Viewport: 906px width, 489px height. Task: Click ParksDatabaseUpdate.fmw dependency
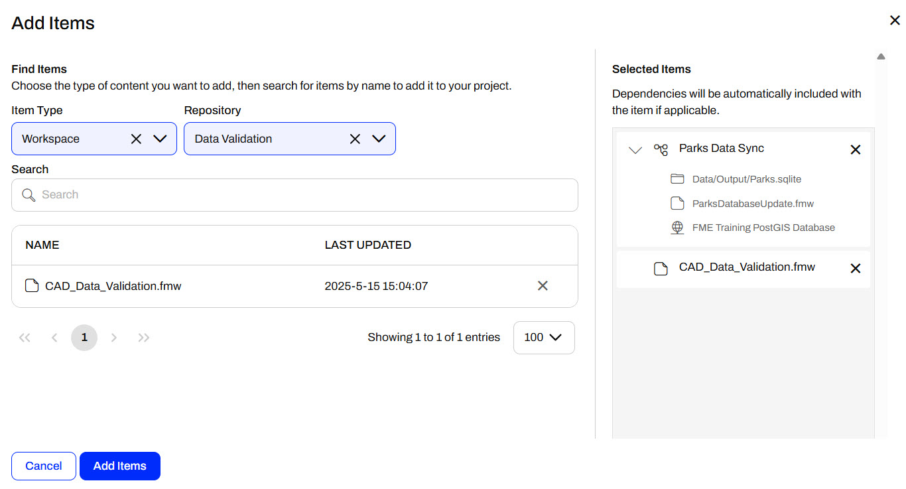(x=753, y=204)
